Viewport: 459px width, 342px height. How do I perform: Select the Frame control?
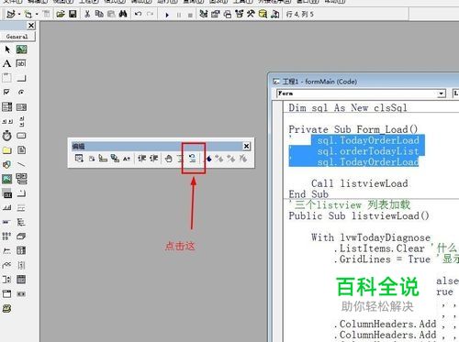pyautogui.click(x=7, y=78)
